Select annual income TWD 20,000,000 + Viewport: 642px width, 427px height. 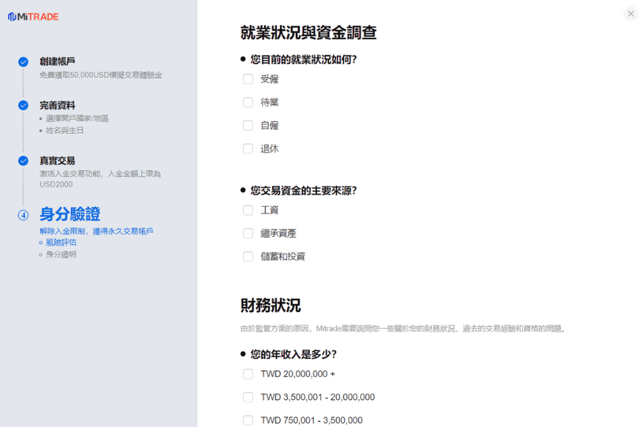coord(248,374)
